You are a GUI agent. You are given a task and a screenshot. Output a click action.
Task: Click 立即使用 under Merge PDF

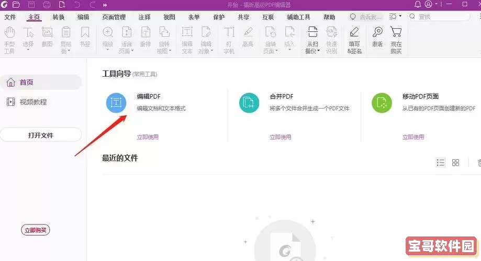[281, 137]
